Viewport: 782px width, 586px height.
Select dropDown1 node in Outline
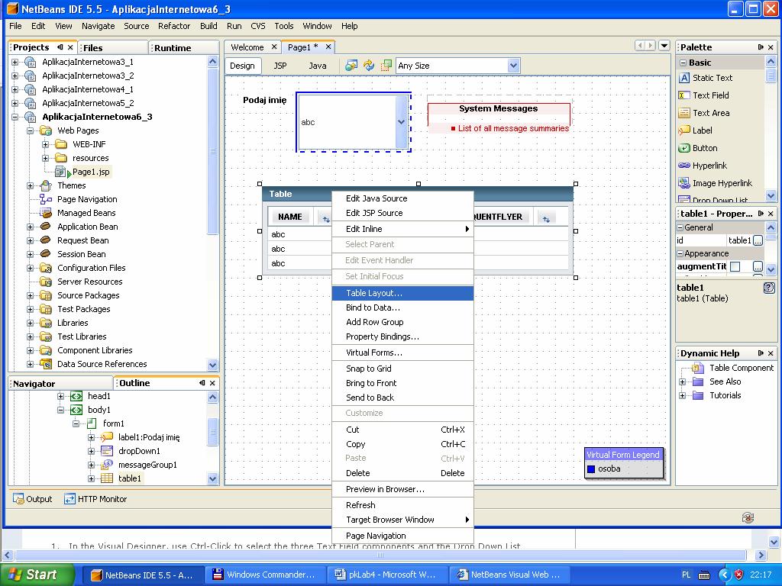[x=139, y=451]
